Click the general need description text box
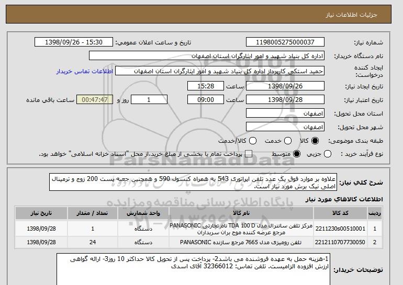This screenshot has width=403, height=285. [193, 183]
